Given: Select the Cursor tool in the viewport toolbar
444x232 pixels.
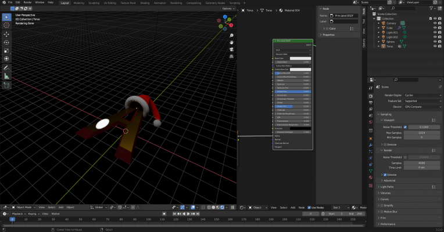Looking at the screenshot, I should pos(6,26).
